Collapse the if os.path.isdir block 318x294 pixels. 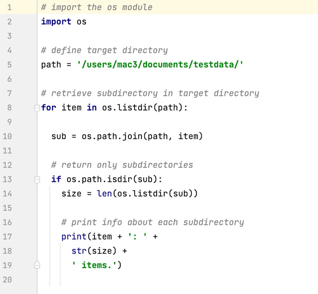click(x=37, y=180)
